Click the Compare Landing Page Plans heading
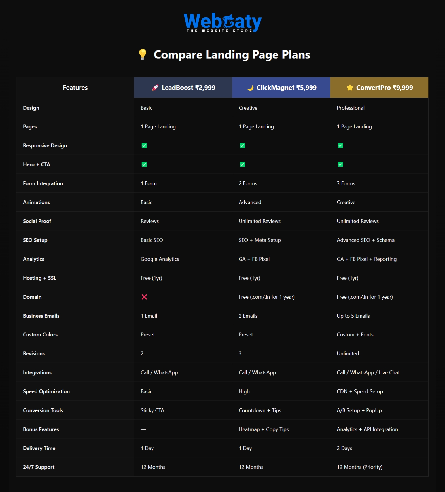The height and width of the screenshot is (492, 445). (232, 55)
